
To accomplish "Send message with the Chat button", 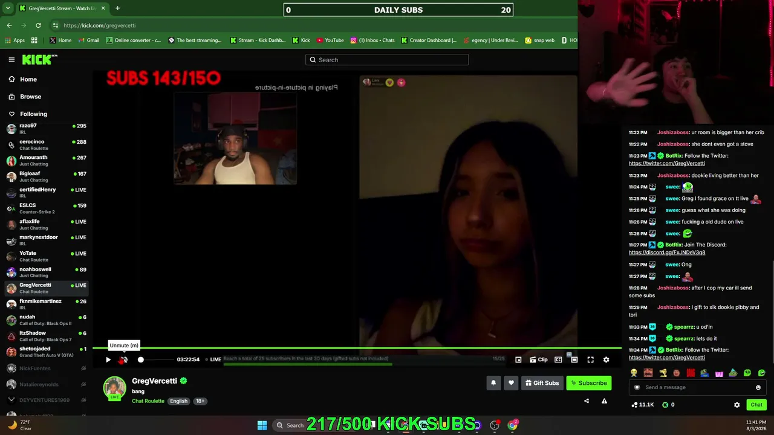I will click(756, 405).
